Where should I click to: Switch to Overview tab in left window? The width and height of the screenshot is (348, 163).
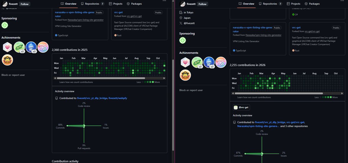(68, 4)
